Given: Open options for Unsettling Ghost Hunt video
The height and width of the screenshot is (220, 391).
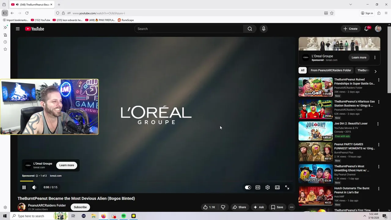Looking at the screenshot, I should (x=379, y=167).
